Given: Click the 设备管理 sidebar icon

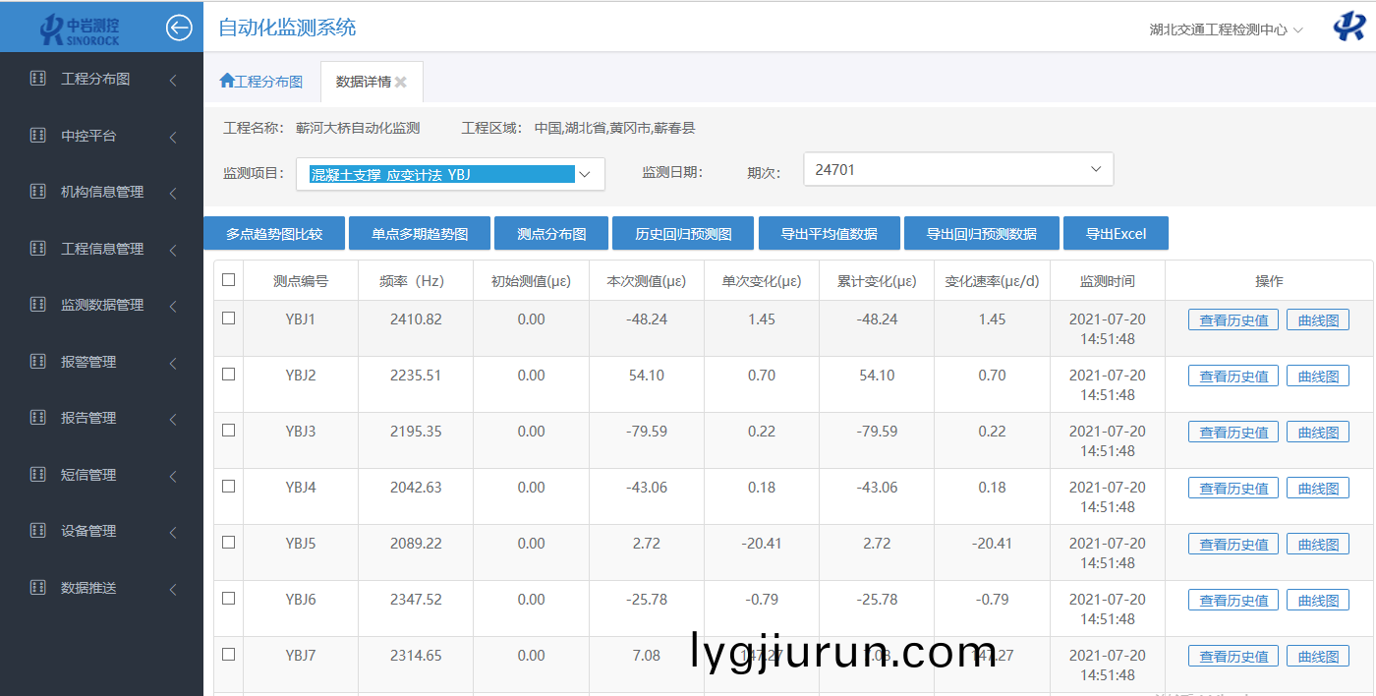Looking at the screenshot, I should [x=38, y=531].
